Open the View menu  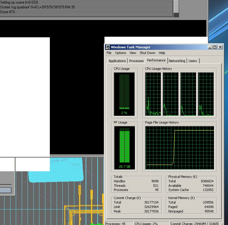[x=133, y=53]
